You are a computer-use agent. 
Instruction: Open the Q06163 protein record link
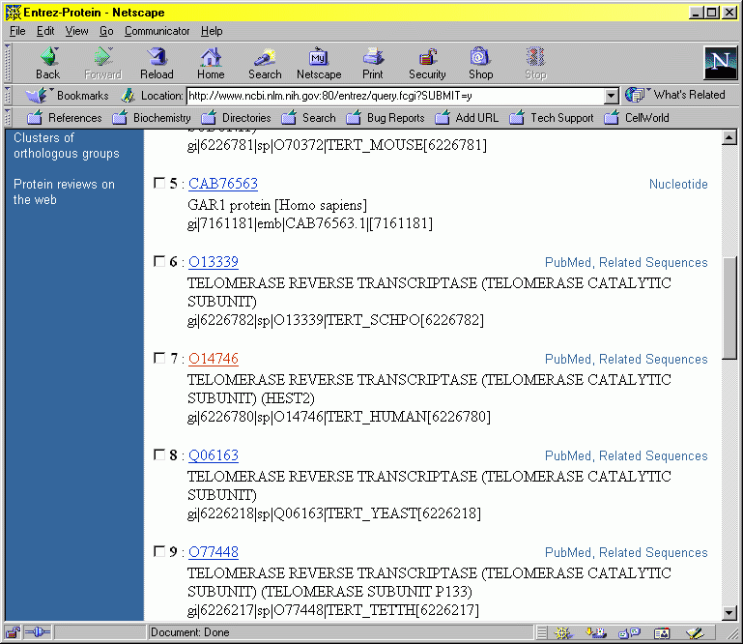(x=214, y=455)
